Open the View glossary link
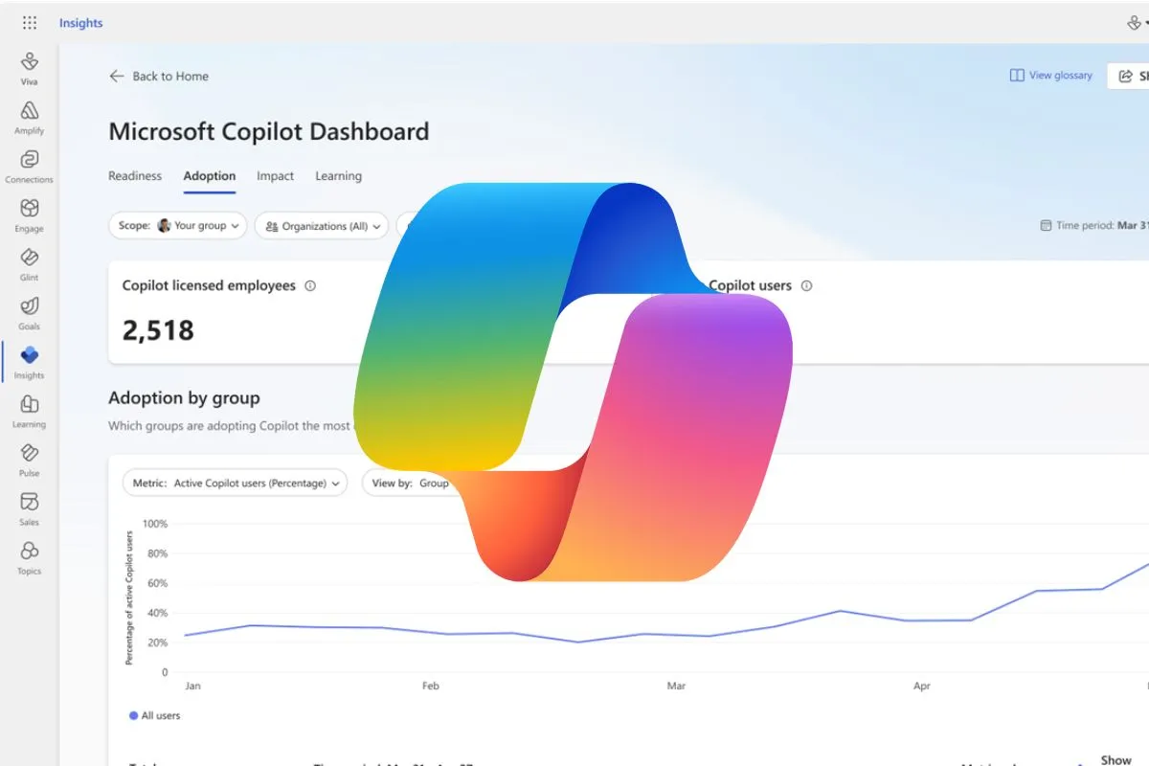The image size is (1149, 766). (x=1050, y=75)
